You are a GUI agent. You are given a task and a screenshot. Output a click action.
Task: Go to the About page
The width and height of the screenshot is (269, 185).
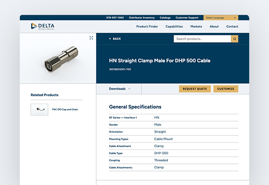[214, 26]
